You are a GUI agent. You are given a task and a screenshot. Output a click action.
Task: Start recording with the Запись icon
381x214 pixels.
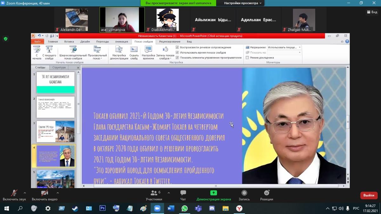coord(244,193)
